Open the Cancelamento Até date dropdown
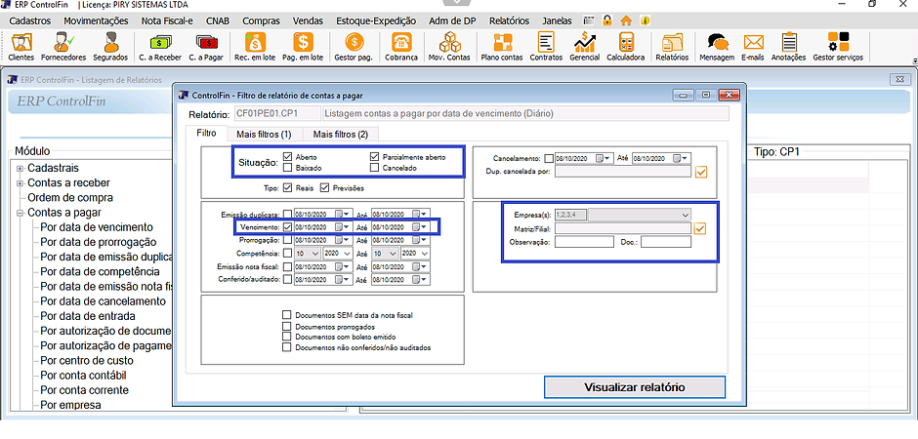The height and width of the screenshot is (439, 918). [681, 158]
